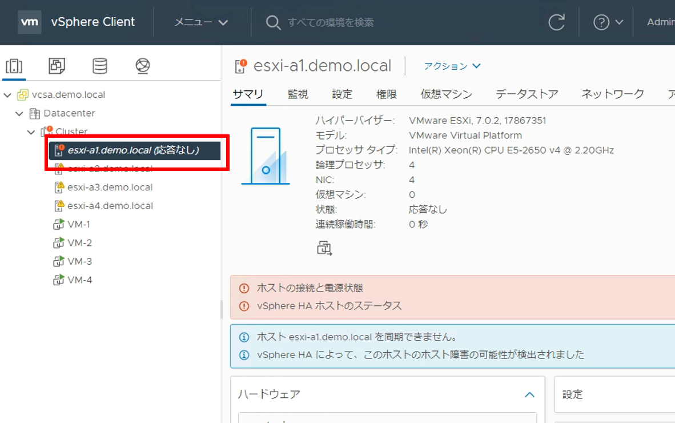The height and width of the screenshot is (423, 675).
Task: Click the host alert icon beside title
Action: point(240,66)
